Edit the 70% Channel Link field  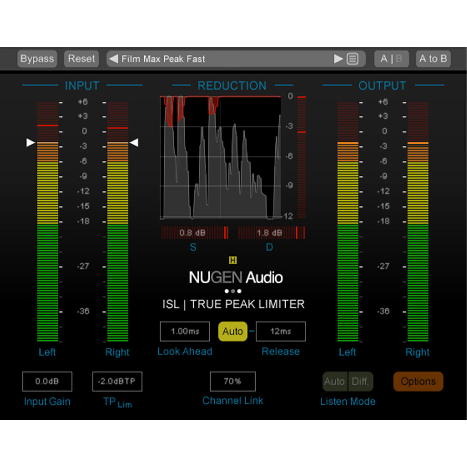(233, 381)
